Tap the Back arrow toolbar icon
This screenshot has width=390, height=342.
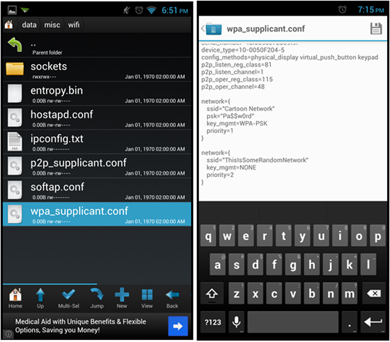point(172,298)
